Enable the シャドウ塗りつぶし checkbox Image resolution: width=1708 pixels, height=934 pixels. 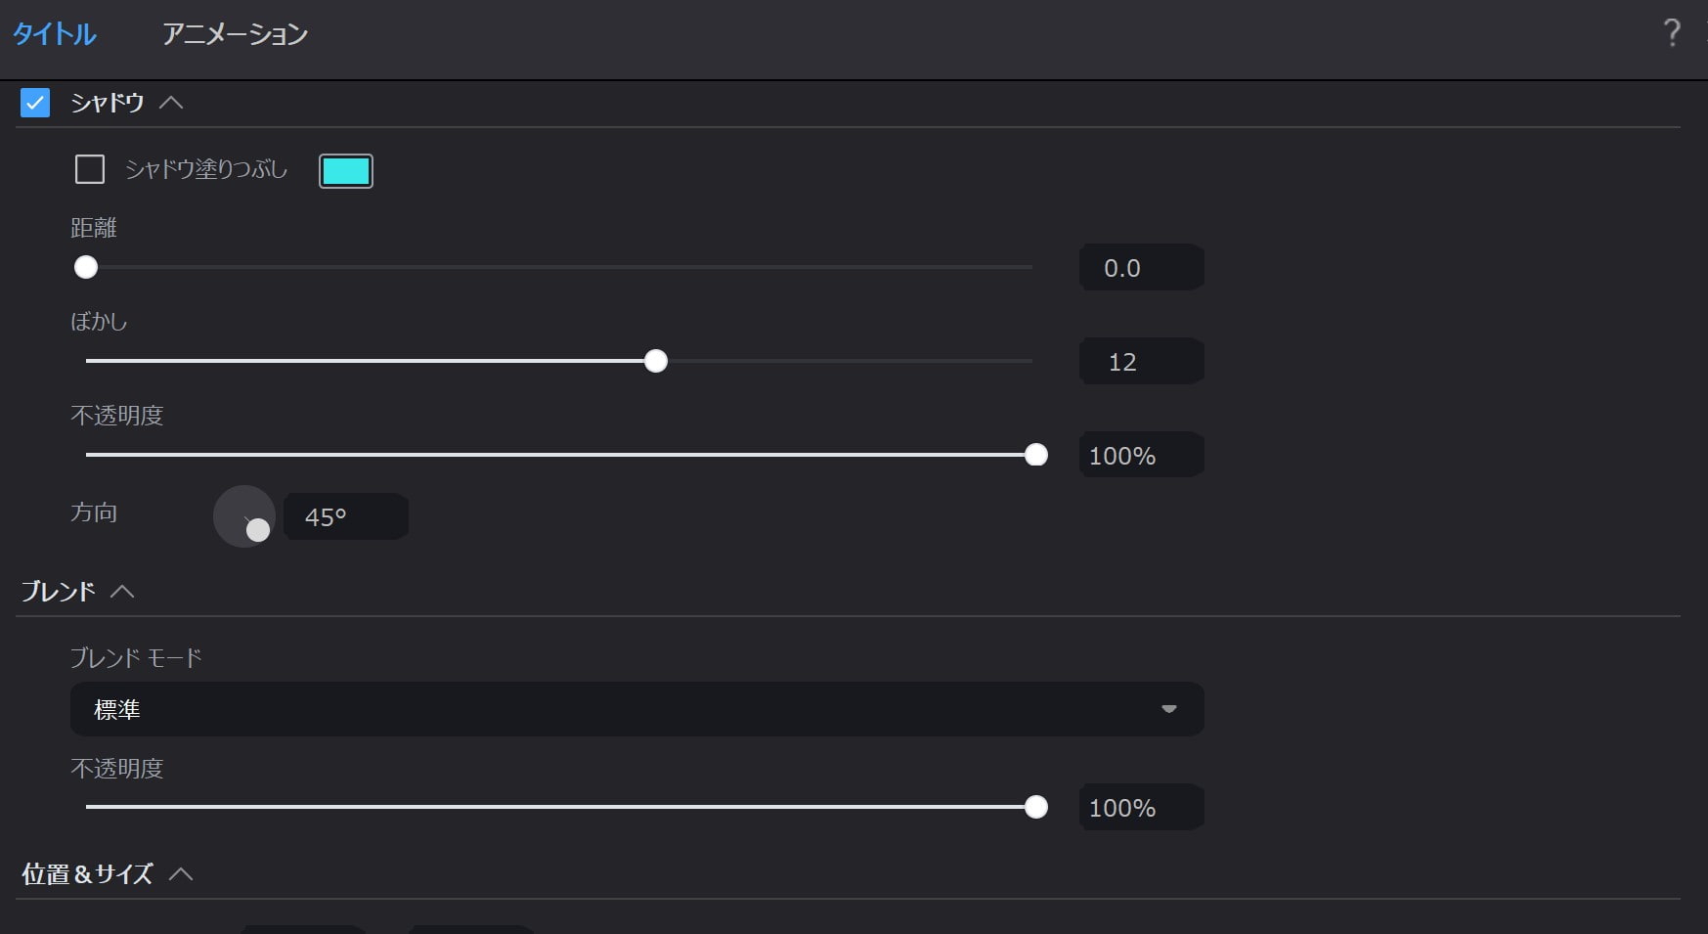pyautogui.click(x=90, y=170)
